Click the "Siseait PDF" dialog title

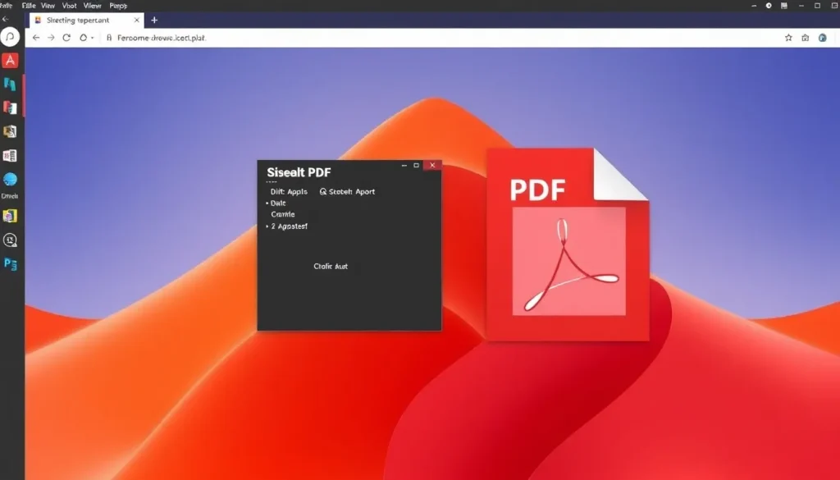click(299, 172)
